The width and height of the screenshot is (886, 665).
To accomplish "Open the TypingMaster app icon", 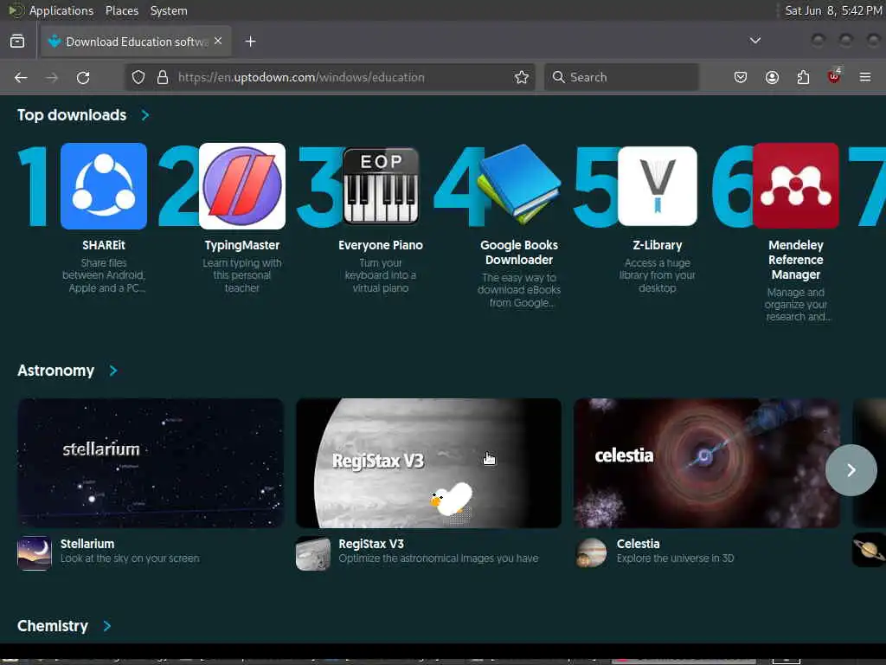I will [x=242, y=186].
